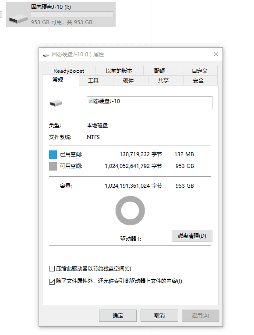This screenshot has width=254, height=335.
Task: Click the volume name field containing 固态硬盘J-10
Action: tap(149, 103)
